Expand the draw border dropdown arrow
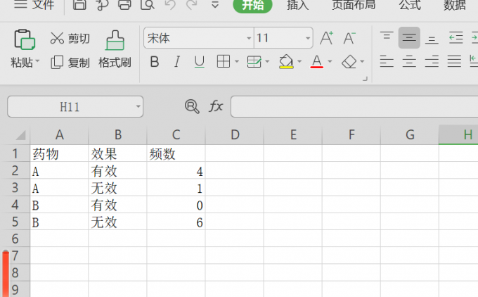Screen dimensions: 478x297 [267, 61]
